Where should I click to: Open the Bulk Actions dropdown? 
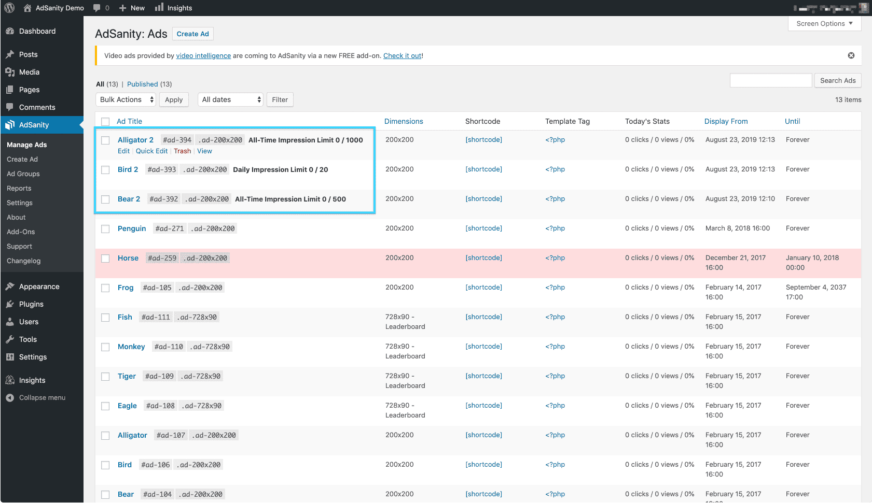(126, 99)
